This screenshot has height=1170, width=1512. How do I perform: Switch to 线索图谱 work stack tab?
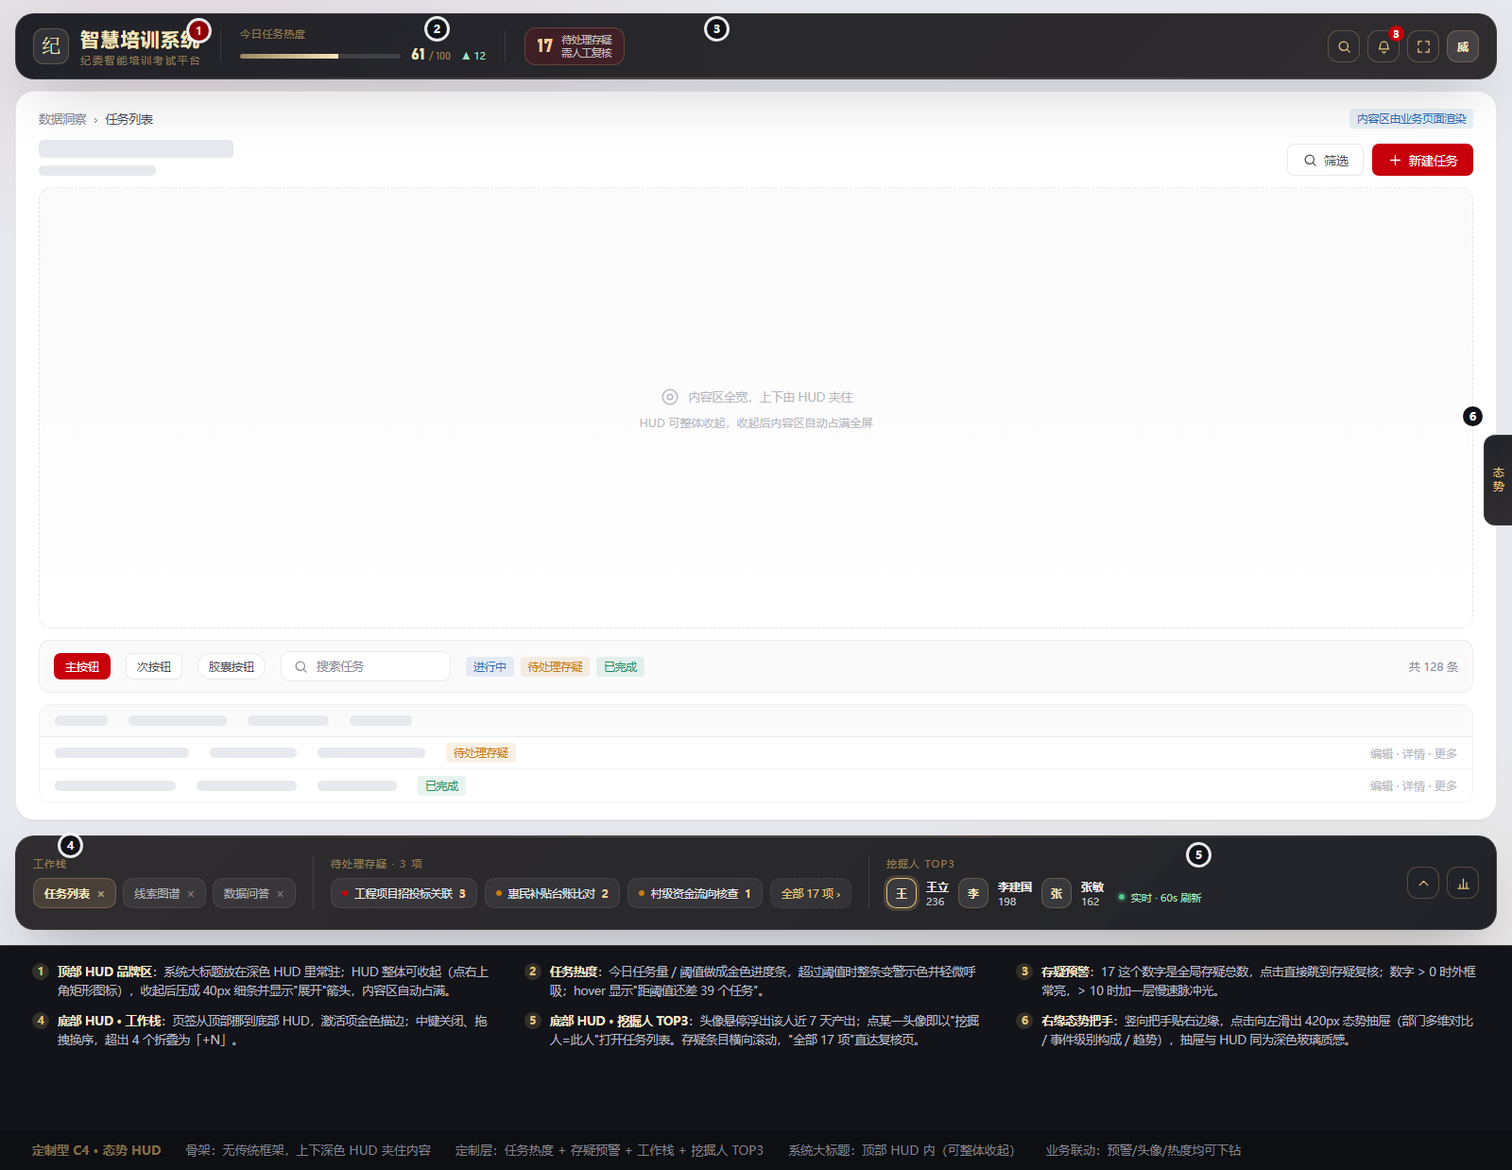(x=157, y=893)
